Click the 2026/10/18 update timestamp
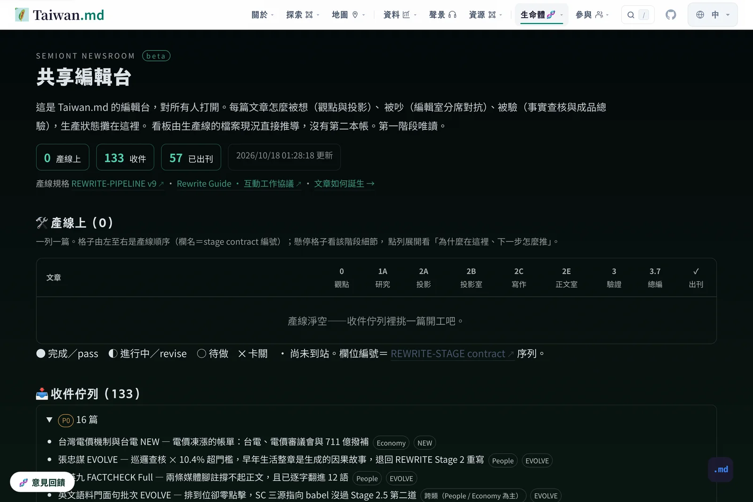Image resolution: width=753 pixels, height=502 pixels. tap(284, 157)
